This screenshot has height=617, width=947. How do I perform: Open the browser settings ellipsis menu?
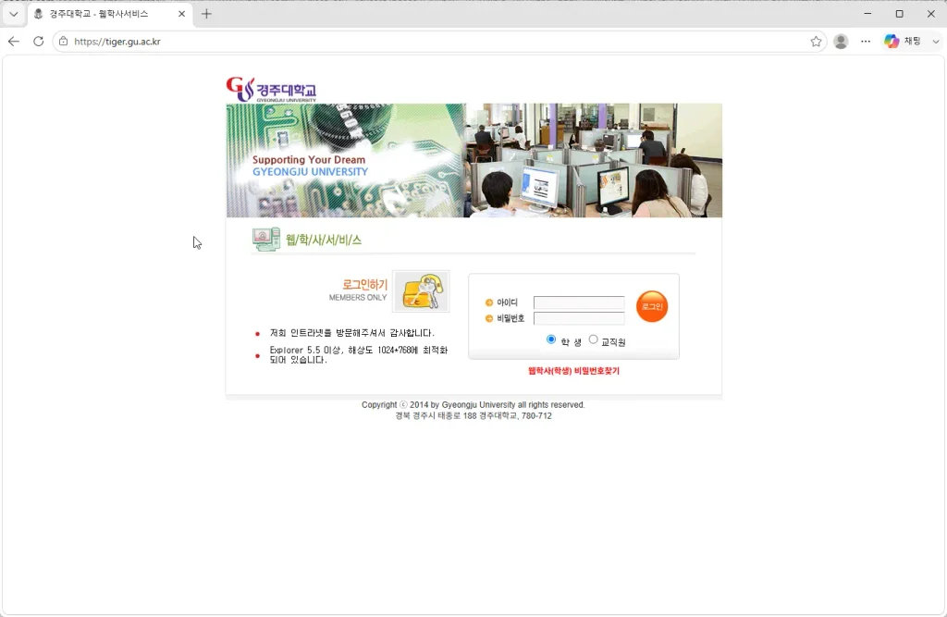click(866, 41)
